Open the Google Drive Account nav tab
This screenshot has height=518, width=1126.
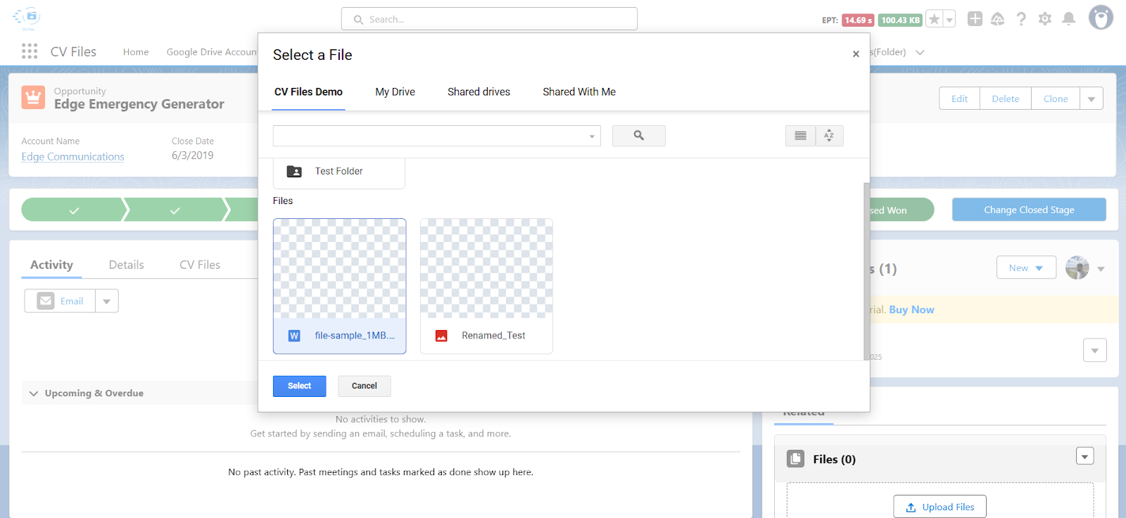tap(212, 52)
